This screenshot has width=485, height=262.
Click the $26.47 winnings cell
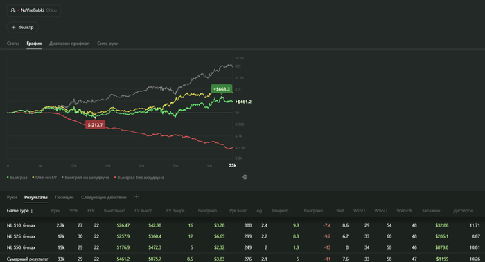click(x=123, y=225)
